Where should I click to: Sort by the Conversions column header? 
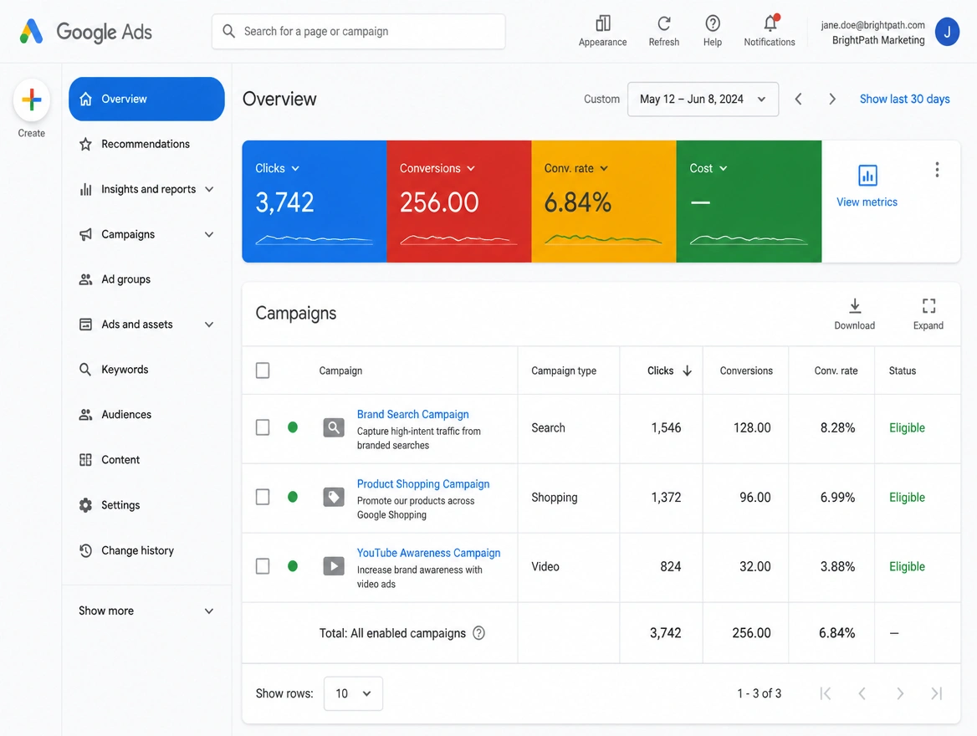tap(746, 371)
